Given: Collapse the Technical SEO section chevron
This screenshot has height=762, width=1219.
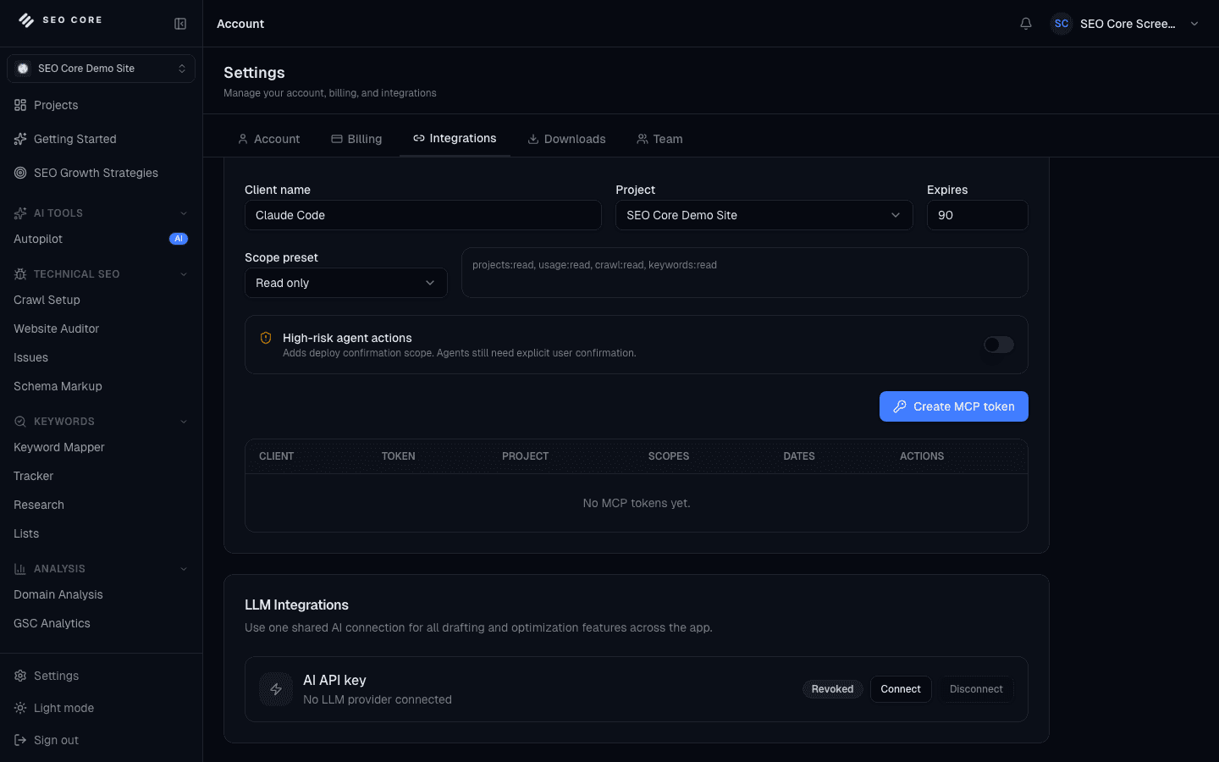Looking at the screenshot, I should pyautogui.click(x=184, y=274).
